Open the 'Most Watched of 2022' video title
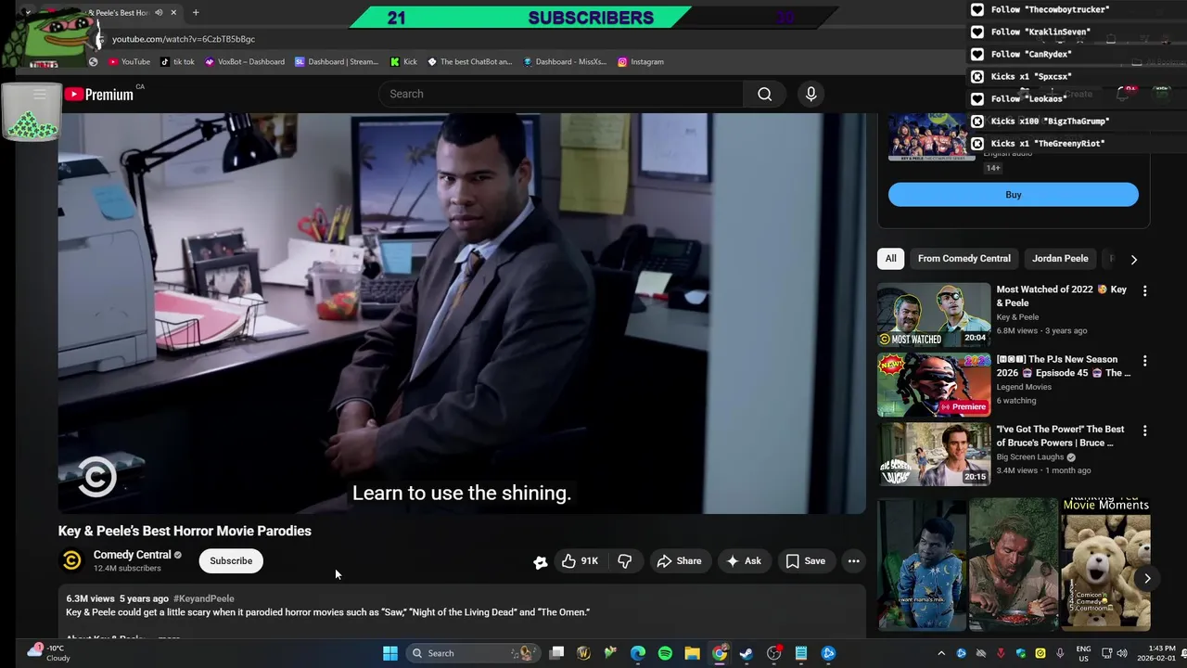The image size is (1187, 668). pyautogui.click(x=1061, y=296)
